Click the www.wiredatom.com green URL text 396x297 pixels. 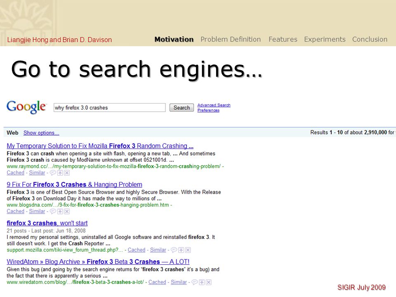75,282
